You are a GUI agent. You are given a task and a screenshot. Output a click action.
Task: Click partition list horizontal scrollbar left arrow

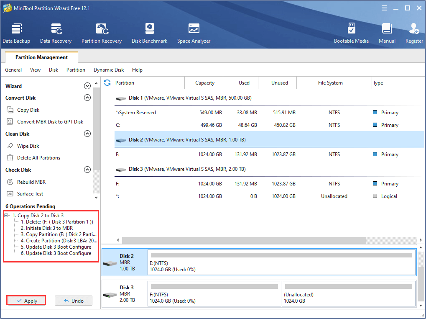tap(118, 240)
